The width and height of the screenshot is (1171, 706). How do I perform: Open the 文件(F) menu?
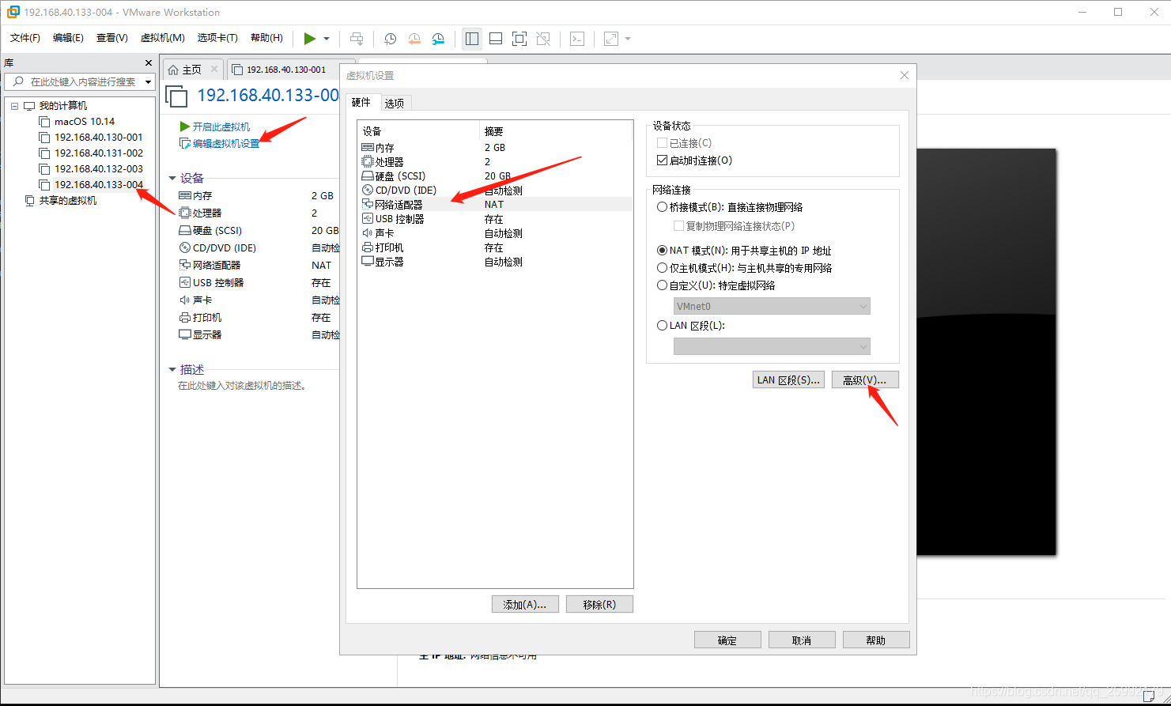25,38
